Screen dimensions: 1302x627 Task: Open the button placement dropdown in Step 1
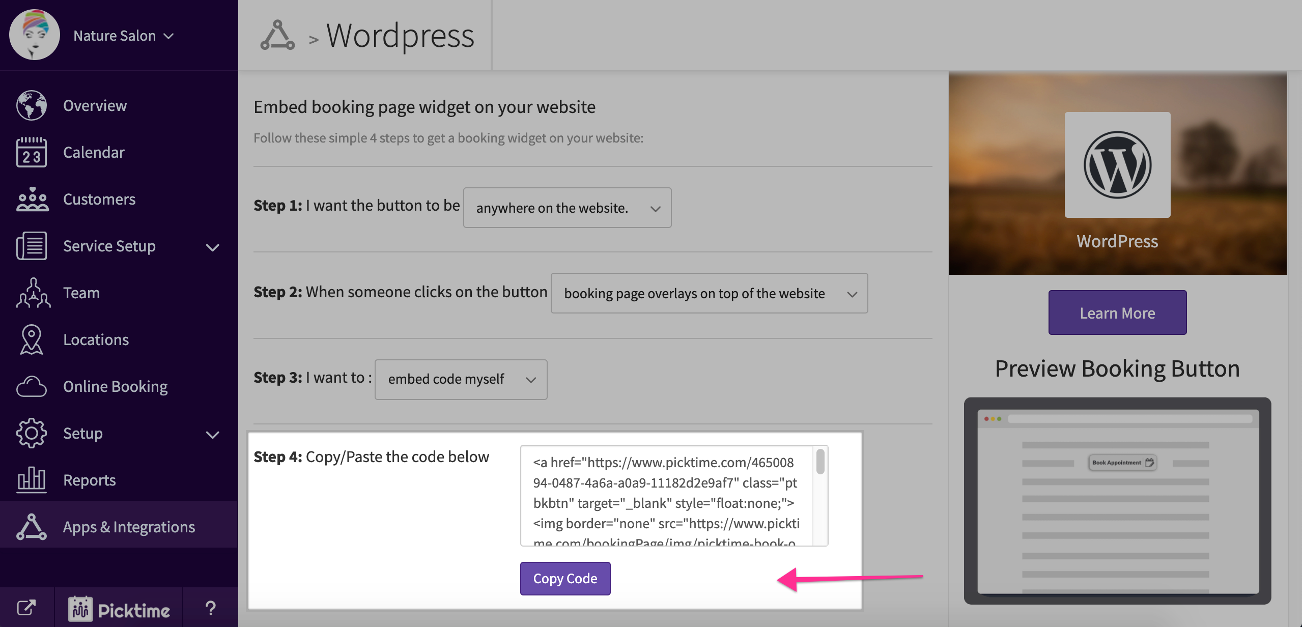click(x=567, y=208)
